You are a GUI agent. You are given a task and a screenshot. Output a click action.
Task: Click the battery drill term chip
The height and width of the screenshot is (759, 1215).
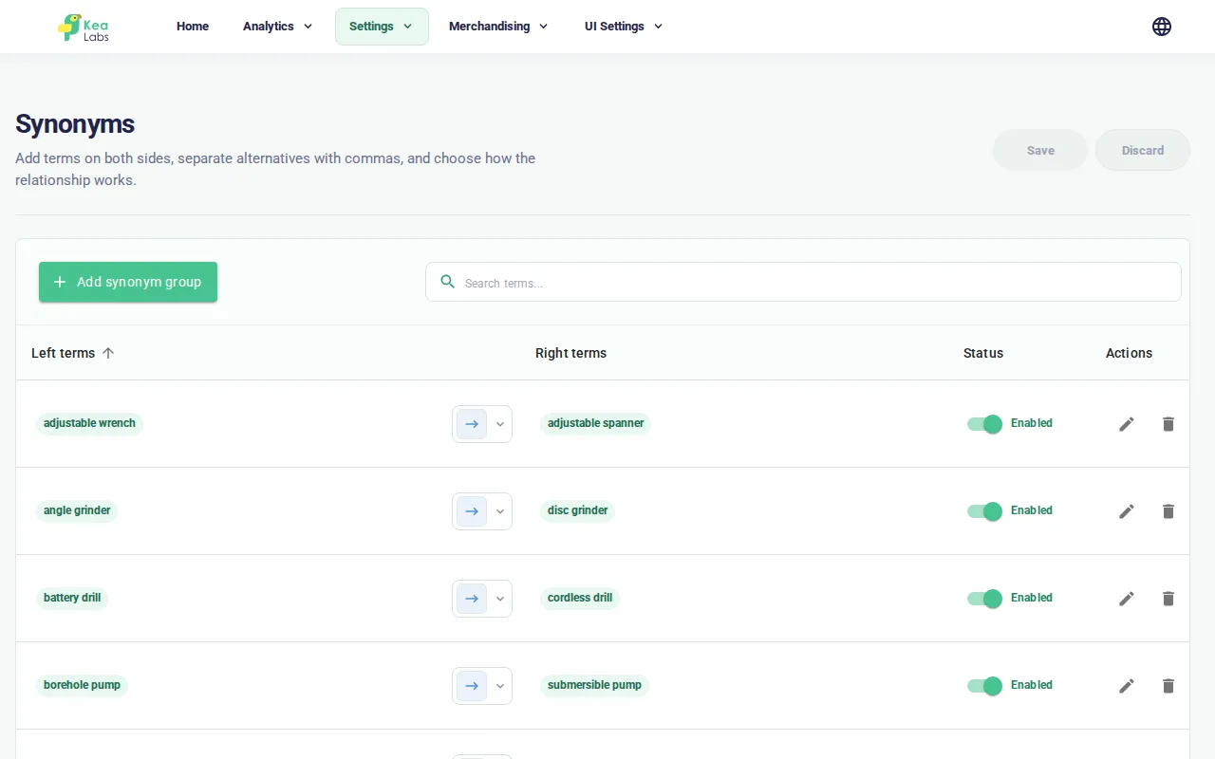tap(72, 598)
